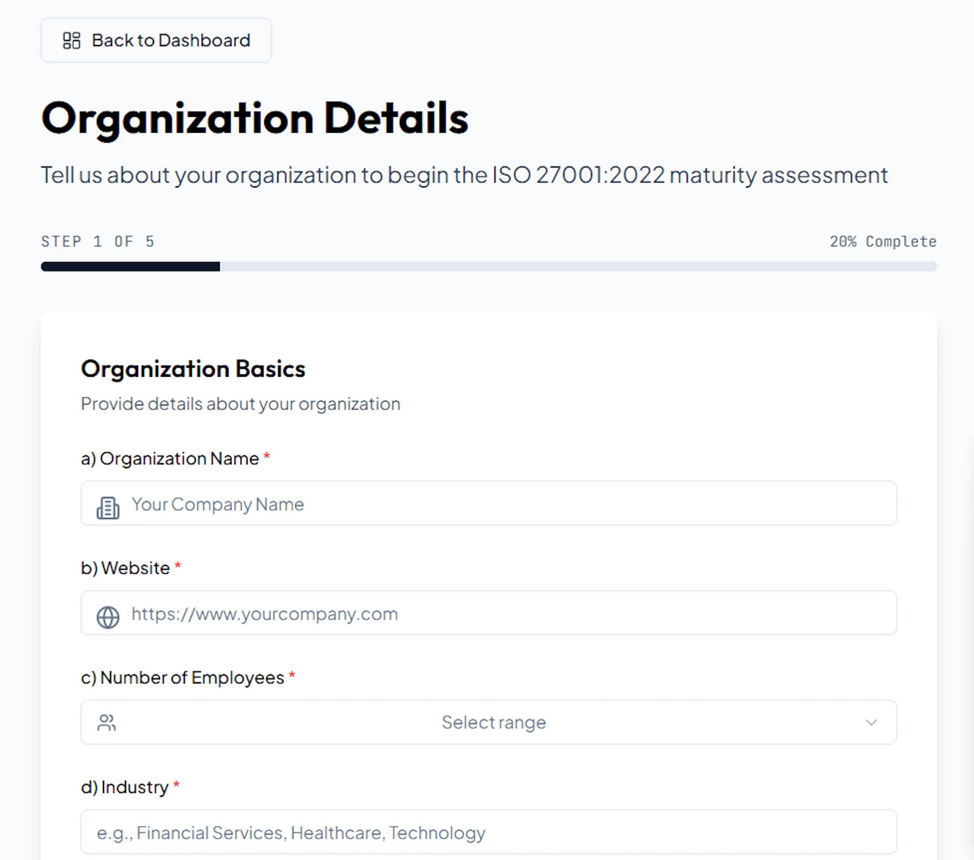Click the 'c) Number of Employees' label

coord(188,677)
